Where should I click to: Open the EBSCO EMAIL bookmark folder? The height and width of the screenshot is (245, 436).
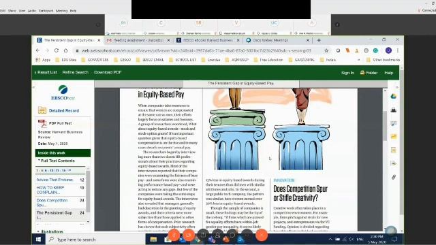(x=150, y=60)
